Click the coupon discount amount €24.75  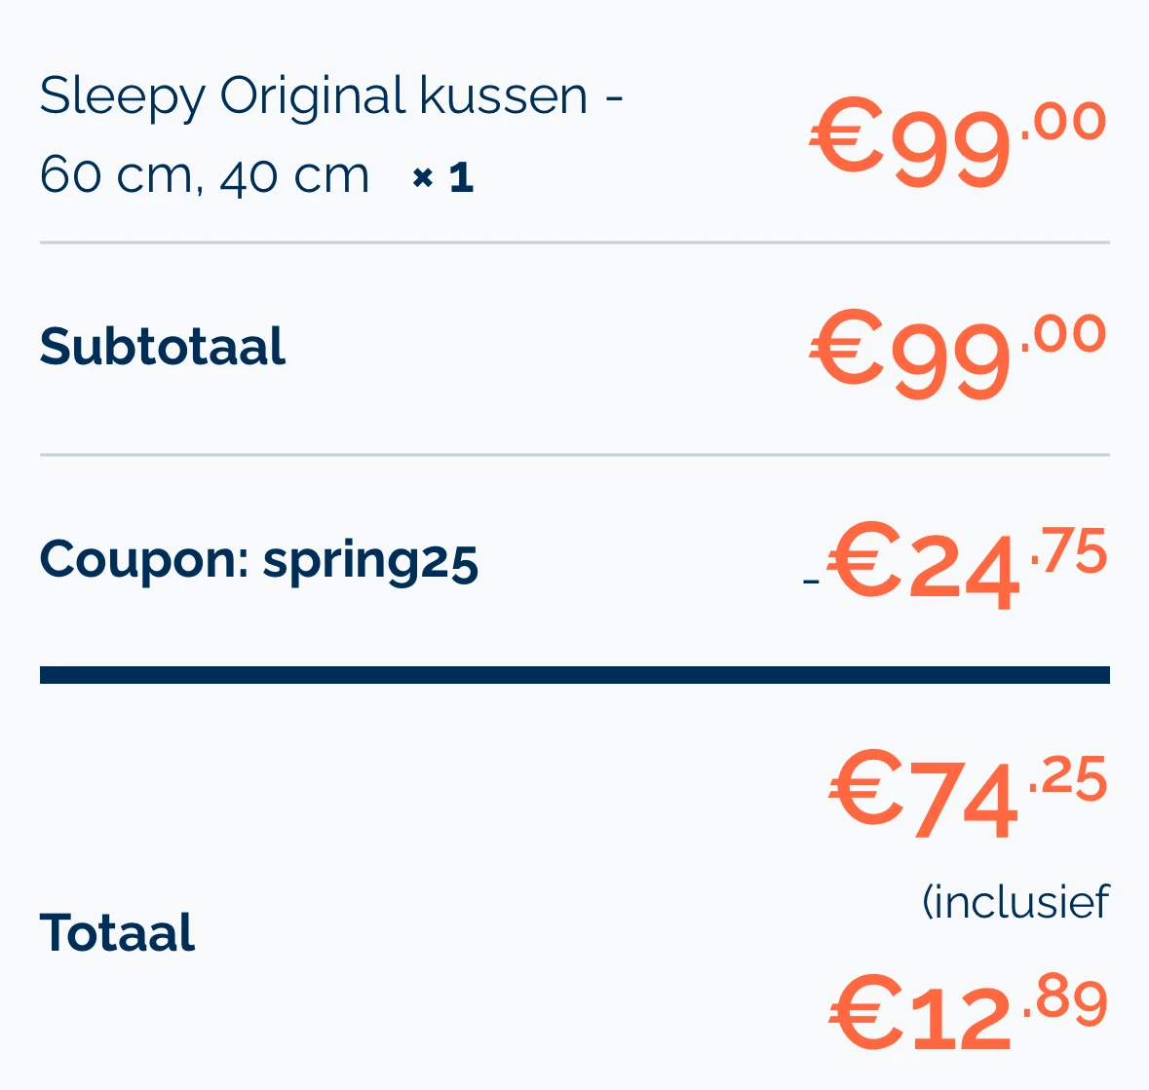(x=967, y=567)
